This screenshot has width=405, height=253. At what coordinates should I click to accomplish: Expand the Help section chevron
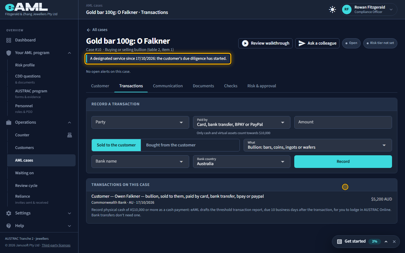click(70, 226)
